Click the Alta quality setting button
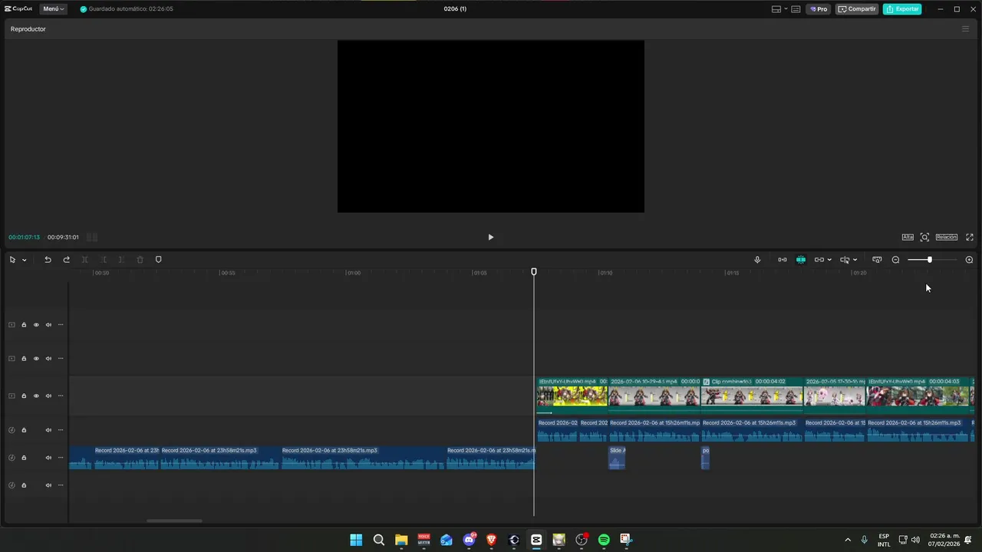This screenshot has height=552, width=982. point(908,237)
